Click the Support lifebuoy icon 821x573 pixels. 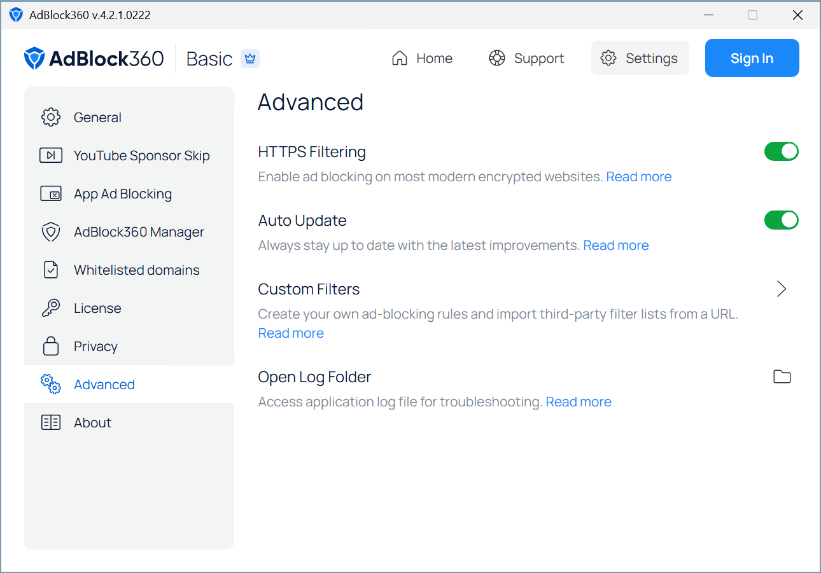[x=496, y=58]
